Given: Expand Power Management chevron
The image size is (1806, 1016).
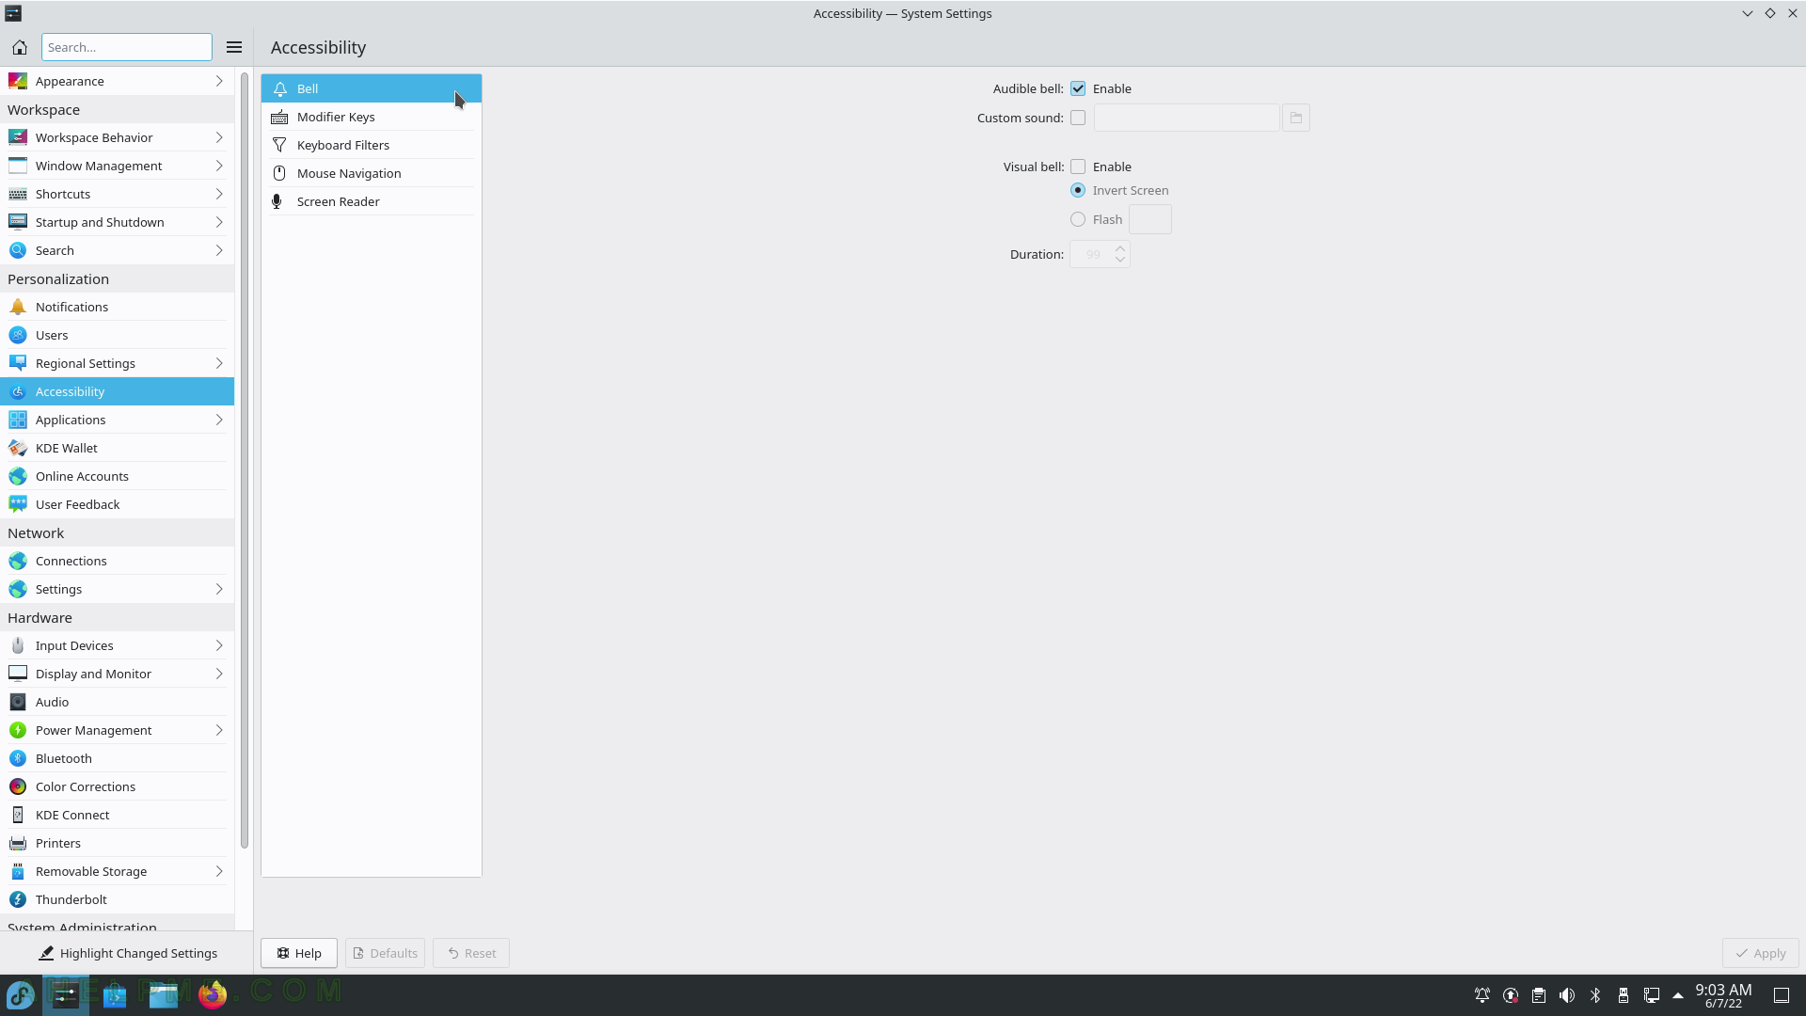Looking at the screenshot, I should coord(219,730).
